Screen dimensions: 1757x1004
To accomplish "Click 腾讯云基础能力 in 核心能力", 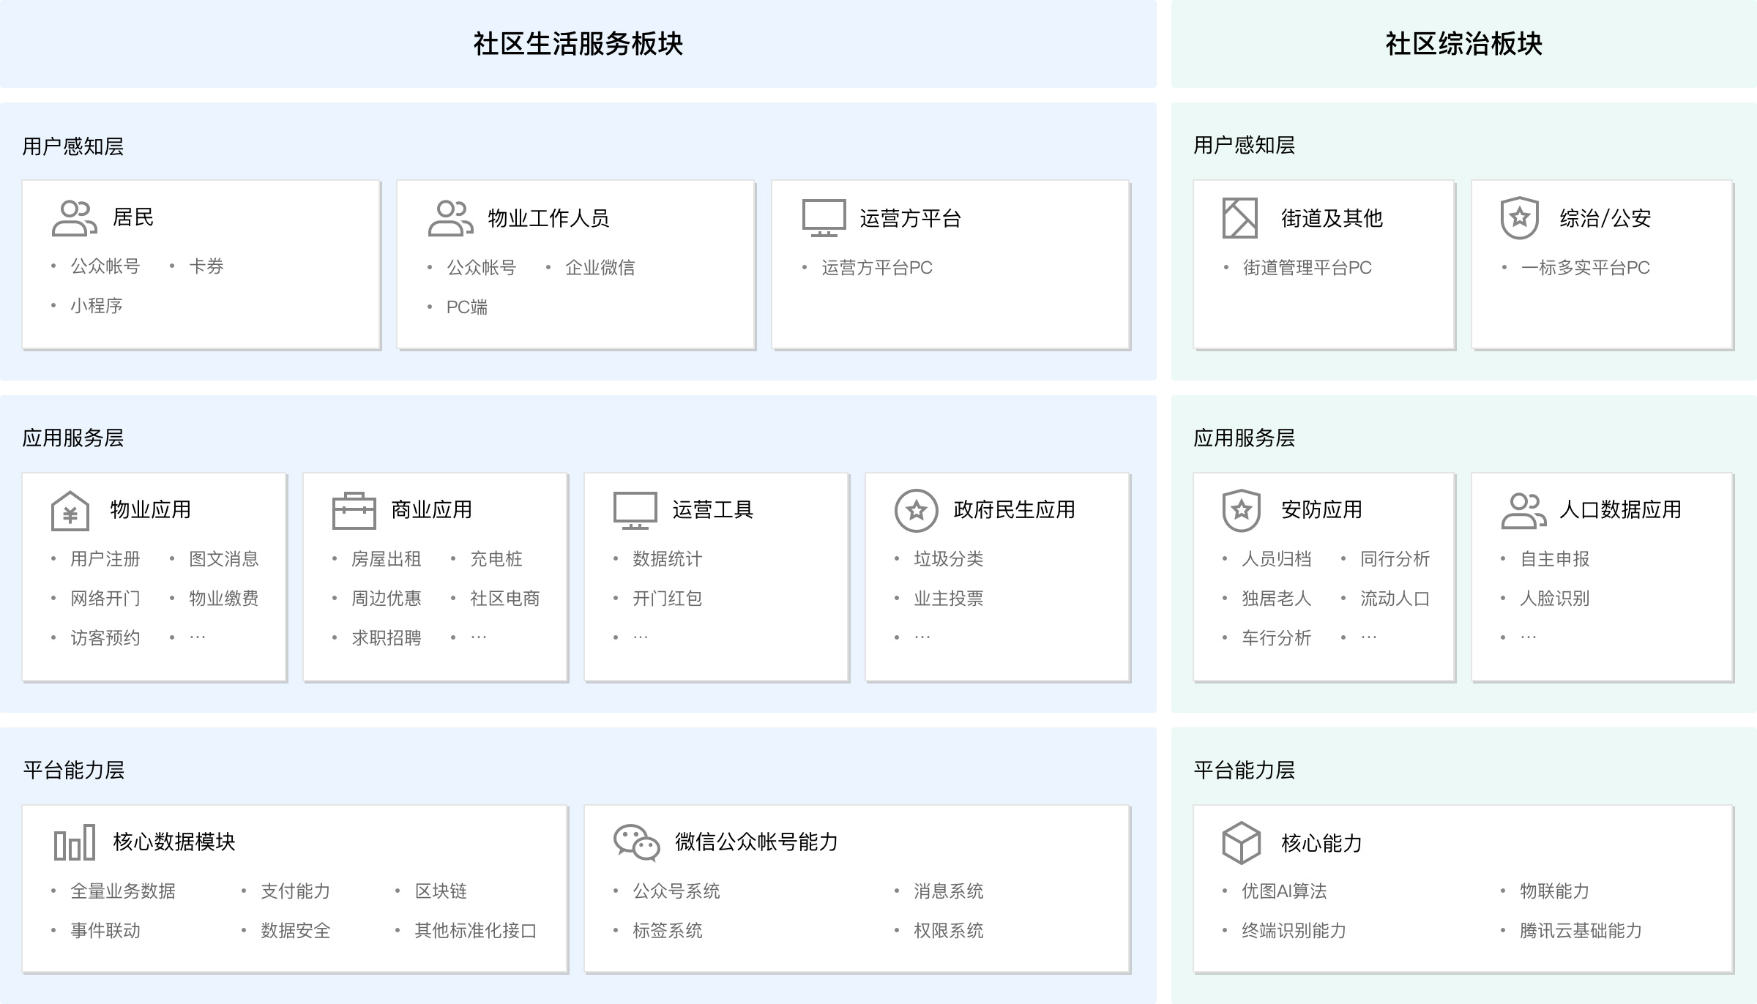I will coord(1581,931).
